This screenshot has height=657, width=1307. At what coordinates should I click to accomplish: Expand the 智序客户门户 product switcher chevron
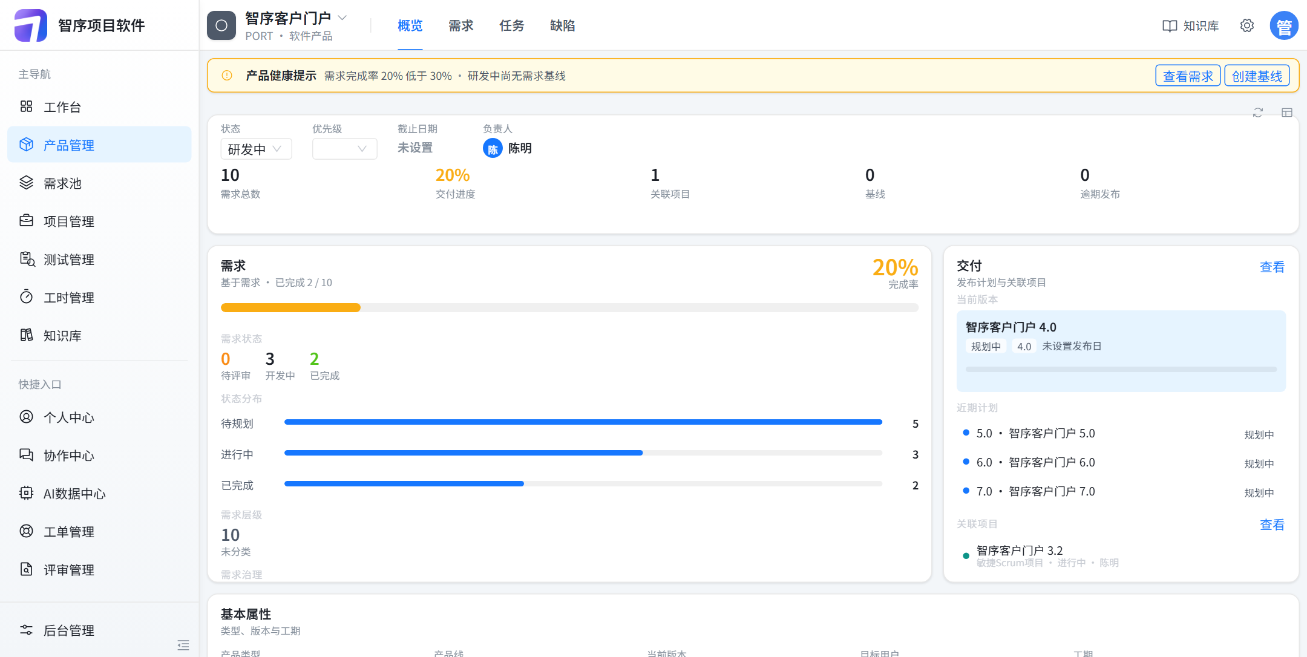coord(342,18)
